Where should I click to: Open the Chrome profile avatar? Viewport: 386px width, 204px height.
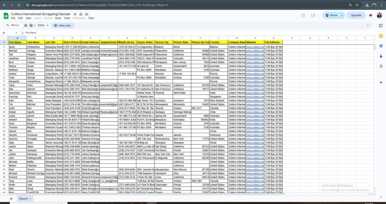tap(374, 5)
